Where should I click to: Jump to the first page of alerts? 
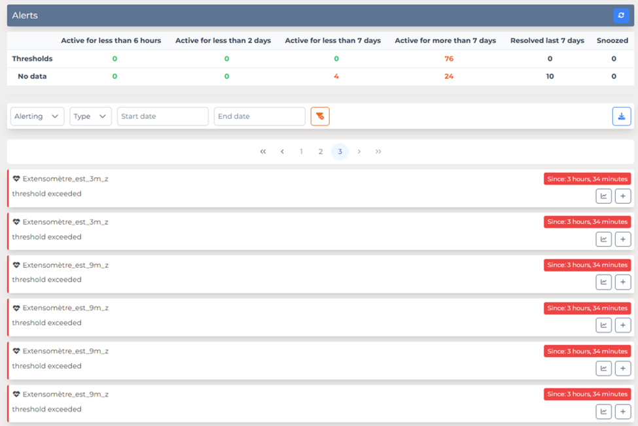(263, 152)
